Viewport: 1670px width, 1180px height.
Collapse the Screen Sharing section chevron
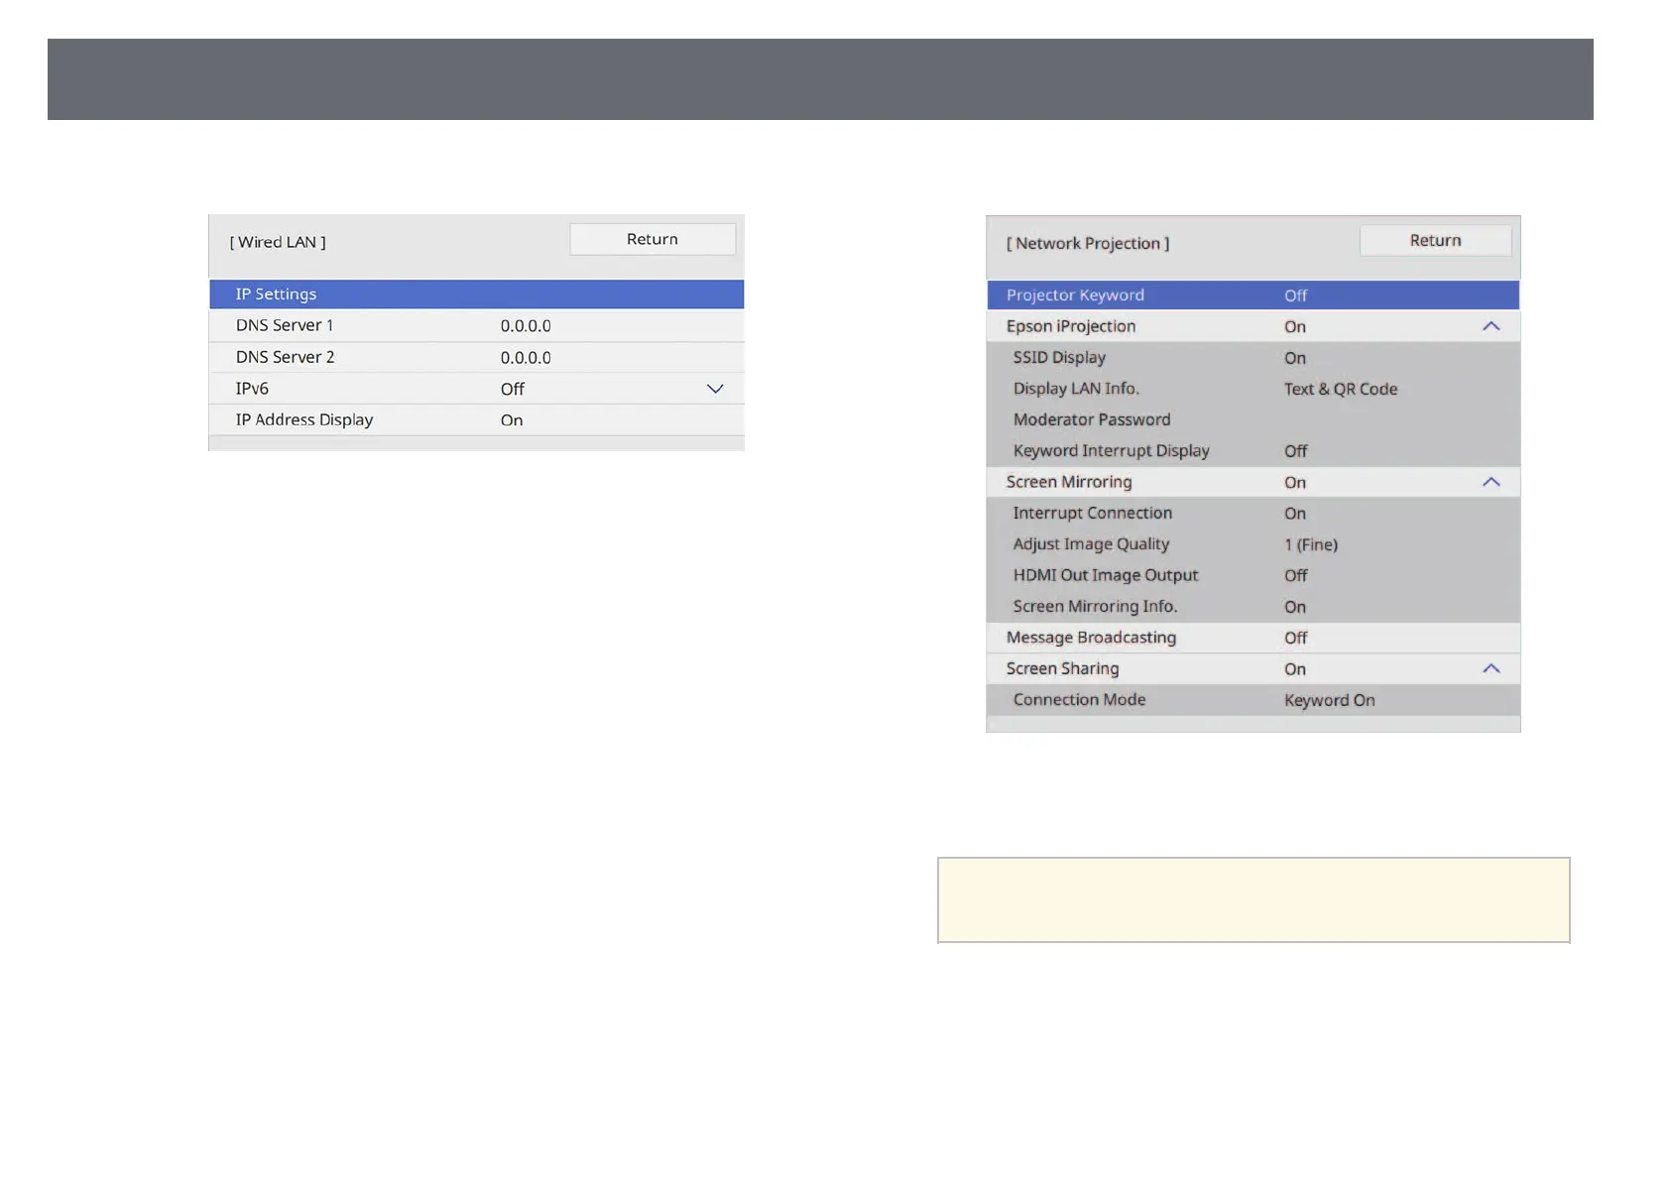1490,668
